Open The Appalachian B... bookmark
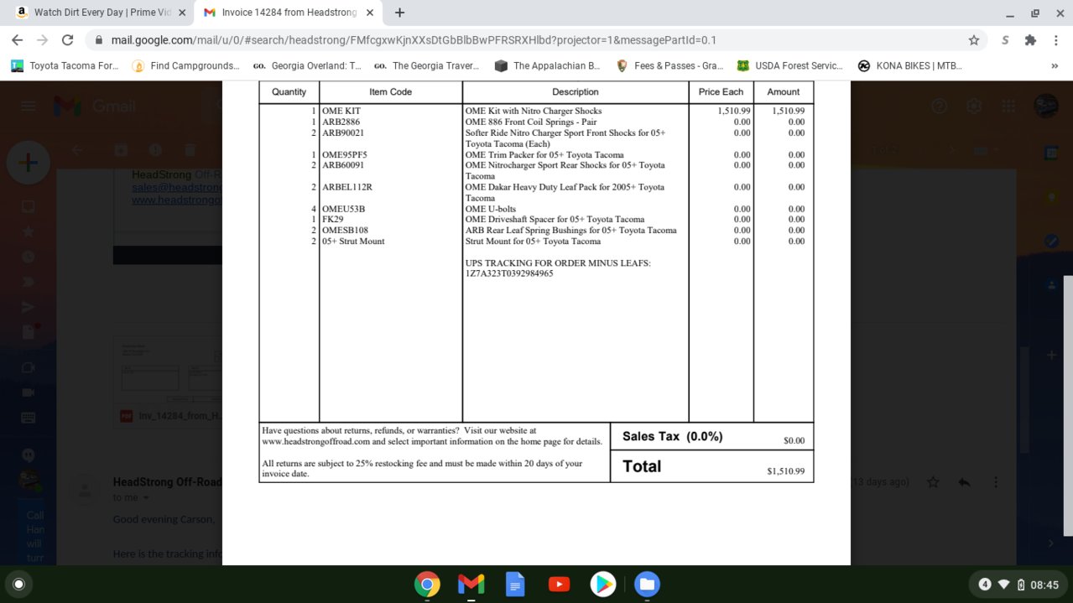Image resolution: width=1073 pixels, height=603 pixels. 547,65
